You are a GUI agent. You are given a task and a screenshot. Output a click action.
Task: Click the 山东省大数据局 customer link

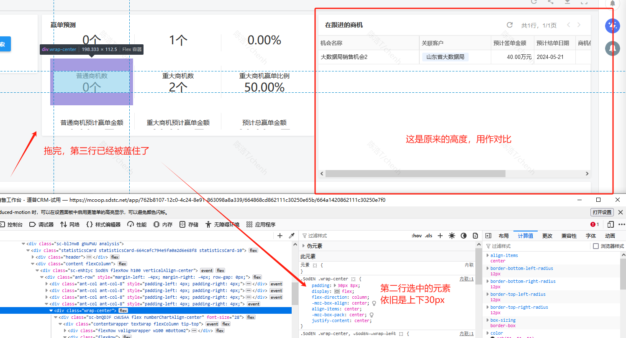[x=445, y=57]
